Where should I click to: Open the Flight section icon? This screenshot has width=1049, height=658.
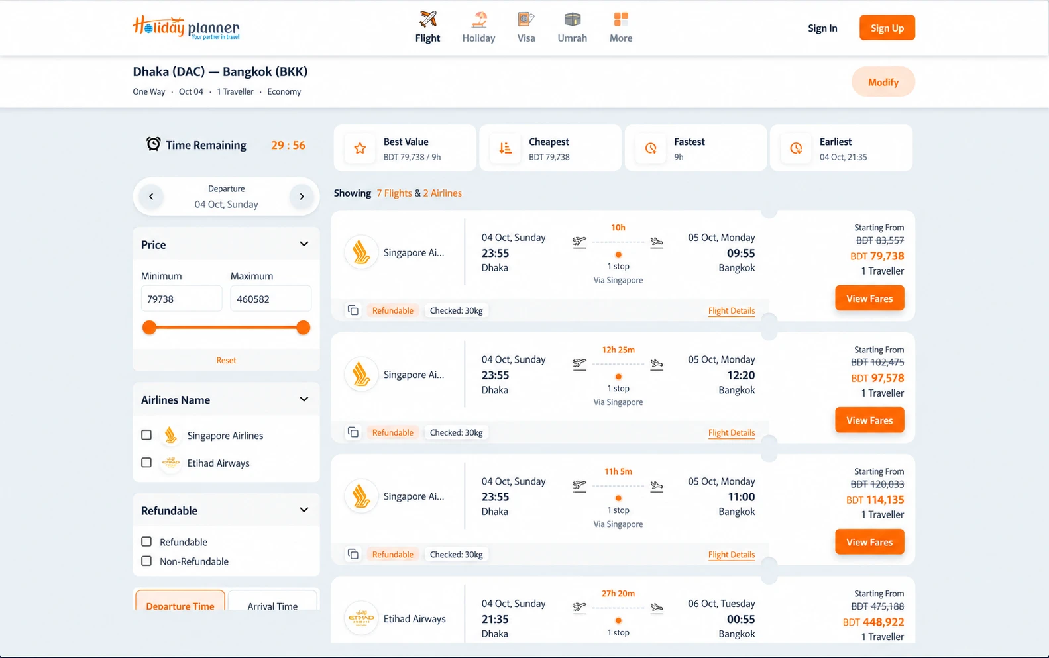click(428, 19)
